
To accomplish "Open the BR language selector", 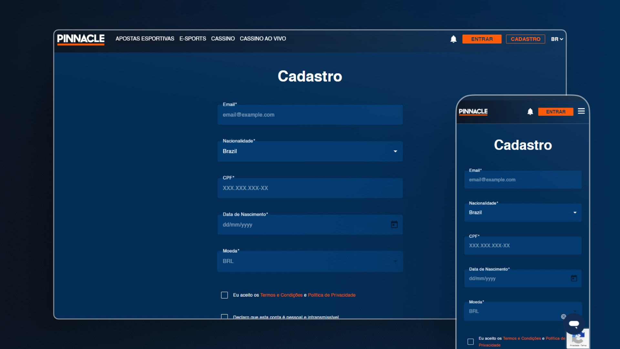I will click(x=557, y=39).
